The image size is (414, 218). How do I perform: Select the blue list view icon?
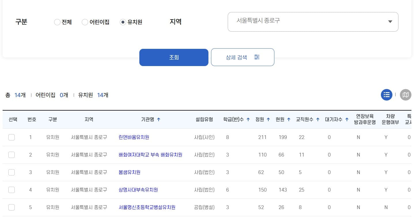[386, 95]
